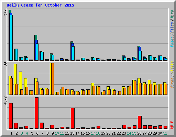Screen dimensions: 176x137
Task: Click day 21 on the x-axis
Action: pos(113,133)
